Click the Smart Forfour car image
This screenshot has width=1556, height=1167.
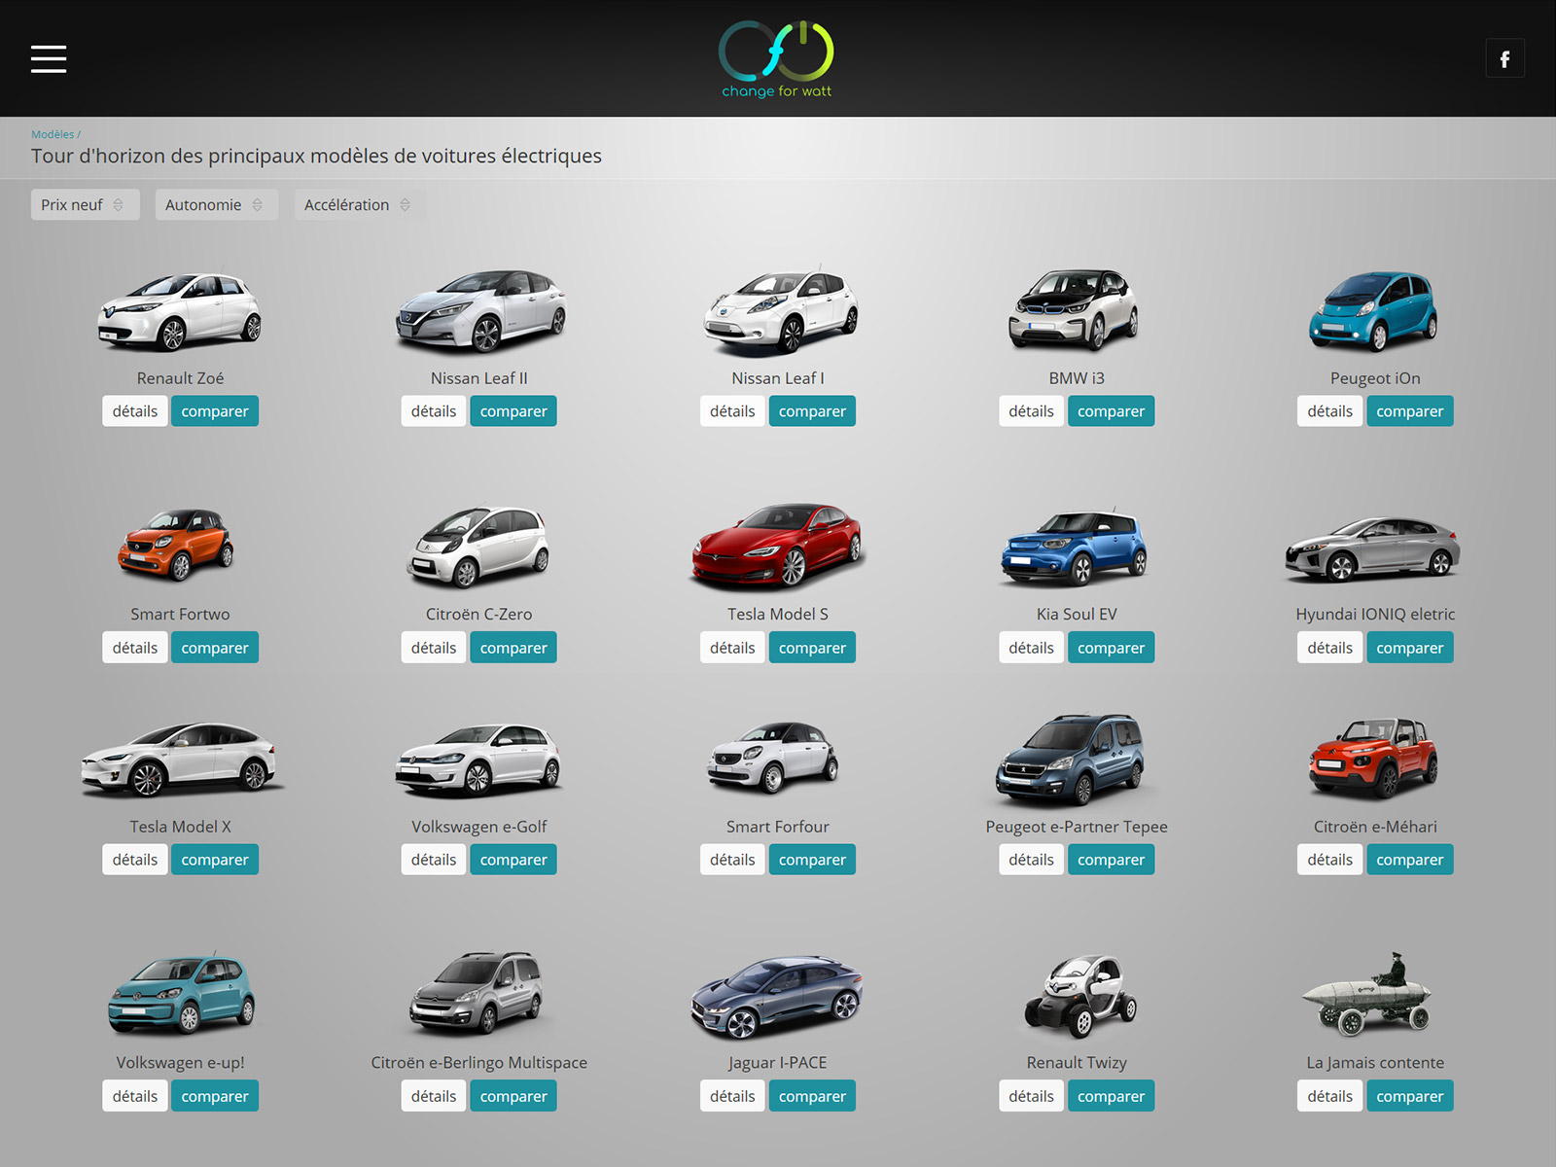[x=774, y=758]
